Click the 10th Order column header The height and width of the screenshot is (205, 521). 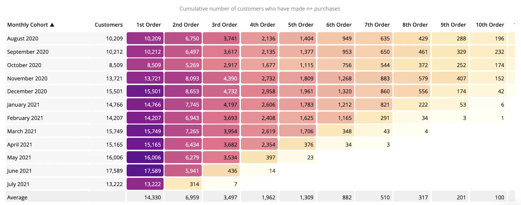490,25
